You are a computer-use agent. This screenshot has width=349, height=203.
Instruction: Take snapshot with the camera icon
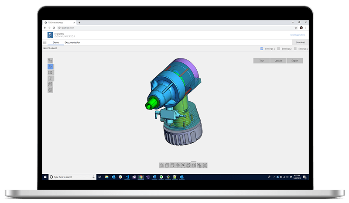pyautogui.click(x=205, y=165)
